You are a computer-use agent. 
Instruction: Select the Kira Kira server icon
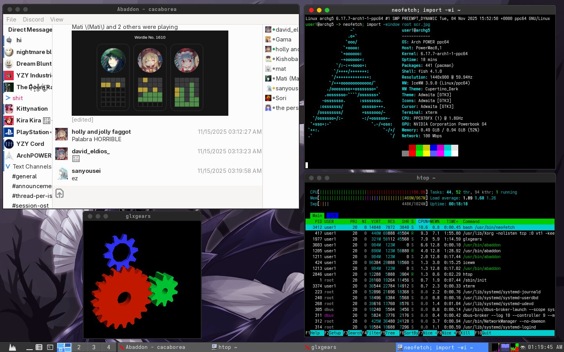point(9,120)
